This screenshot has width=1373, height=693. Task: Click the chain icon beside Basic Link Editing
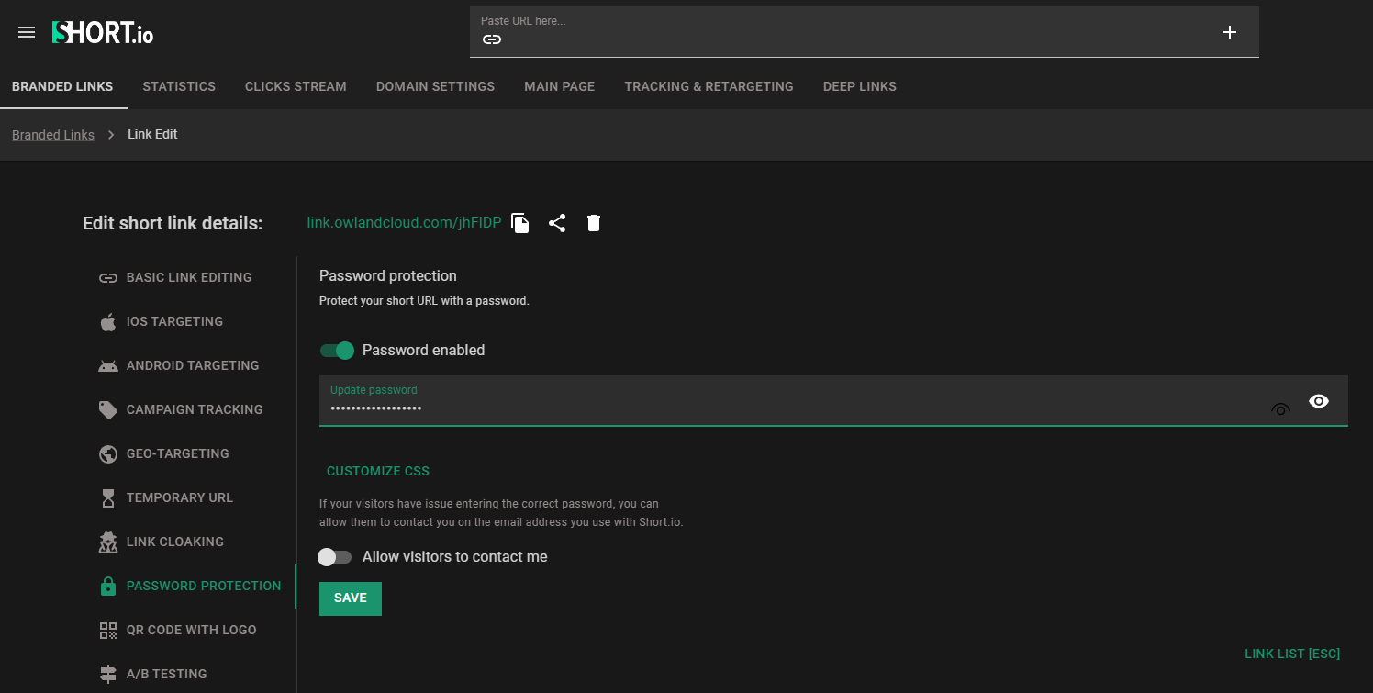(108, 277)
